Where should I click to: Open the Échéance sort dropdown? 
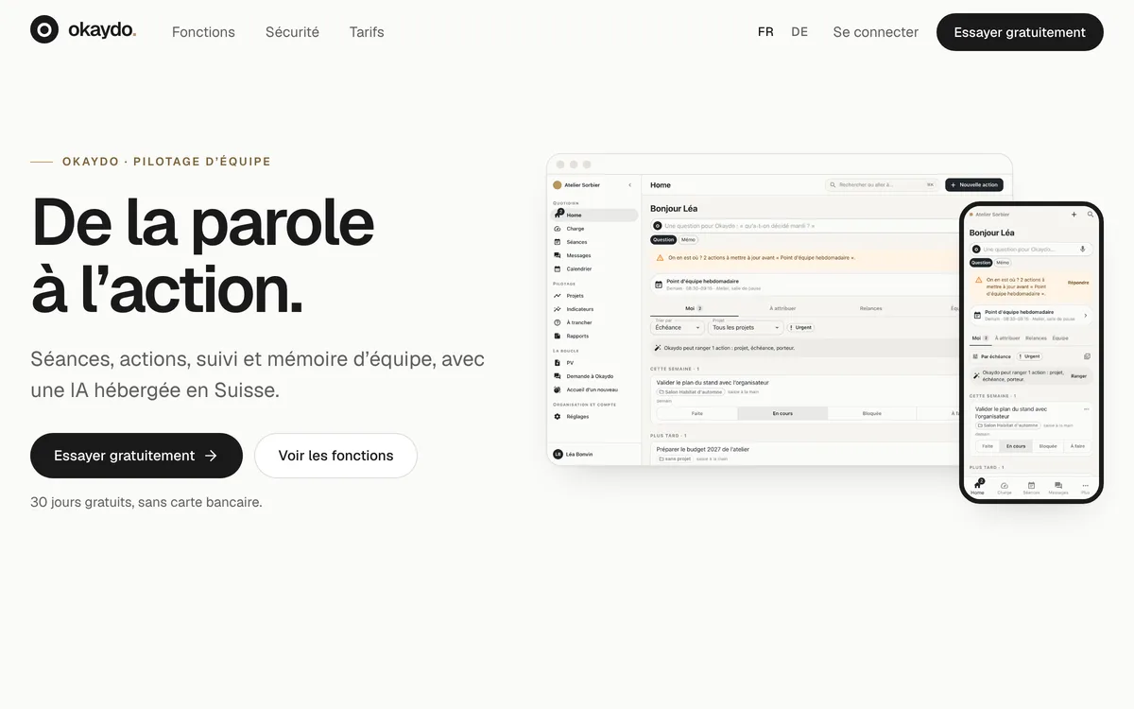coord(678,326)
